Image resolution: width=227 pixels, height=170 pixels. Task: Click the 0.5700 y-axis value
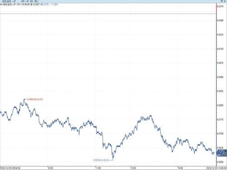220,134
